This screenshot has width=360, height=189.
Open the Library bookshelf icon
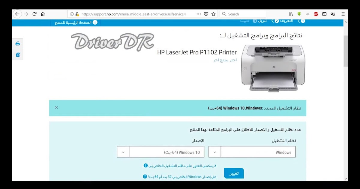291,14
